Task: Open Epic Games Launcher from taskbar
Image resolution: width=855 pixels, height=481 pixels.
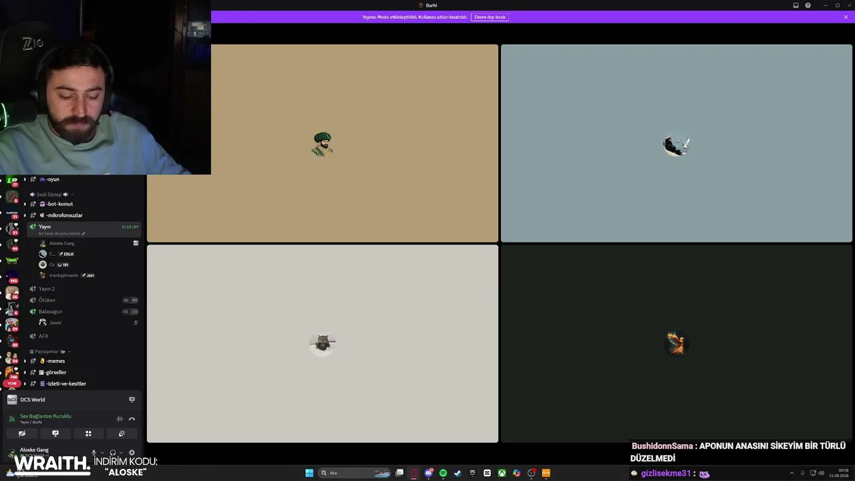Action: [472, 473]
